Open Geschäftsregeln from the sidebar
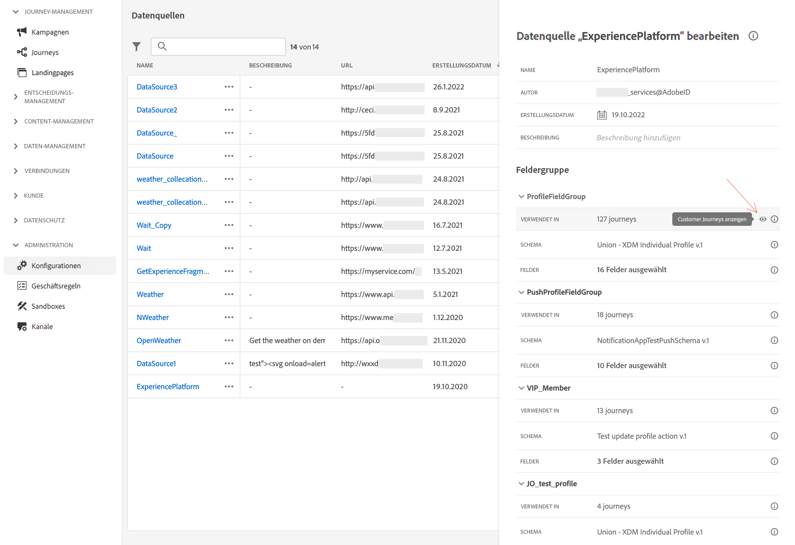Image resolution: width=795 pixels, height=545 pixels. tap(56, 286)
